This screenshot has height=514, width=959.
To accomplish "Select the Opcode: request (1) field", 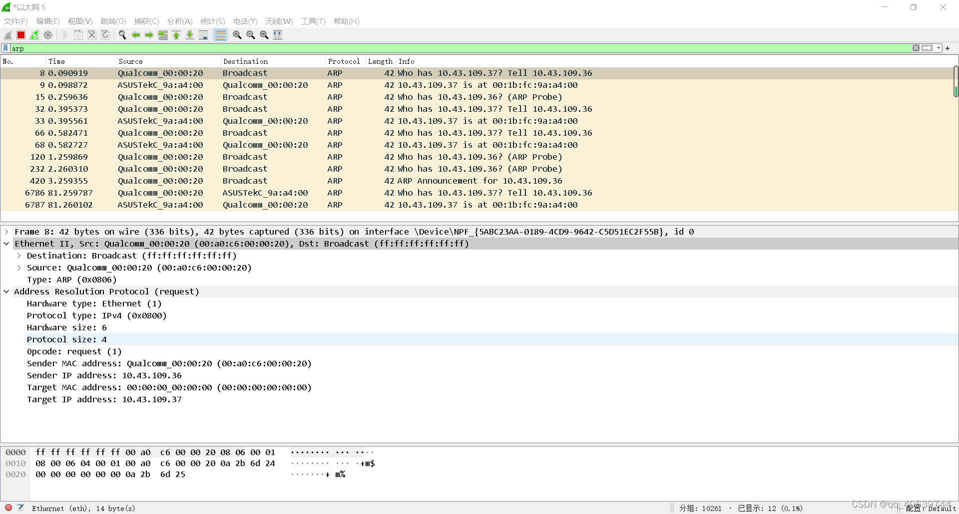I will pos(74,351).
